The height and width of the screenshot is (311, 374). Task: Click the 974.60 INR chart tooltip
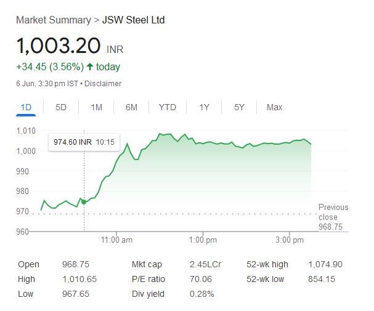coord(84,142)
